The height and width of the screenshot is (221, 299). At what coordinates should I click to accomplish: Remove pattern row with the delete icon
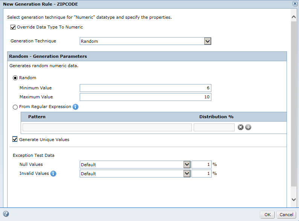(240, 127)
